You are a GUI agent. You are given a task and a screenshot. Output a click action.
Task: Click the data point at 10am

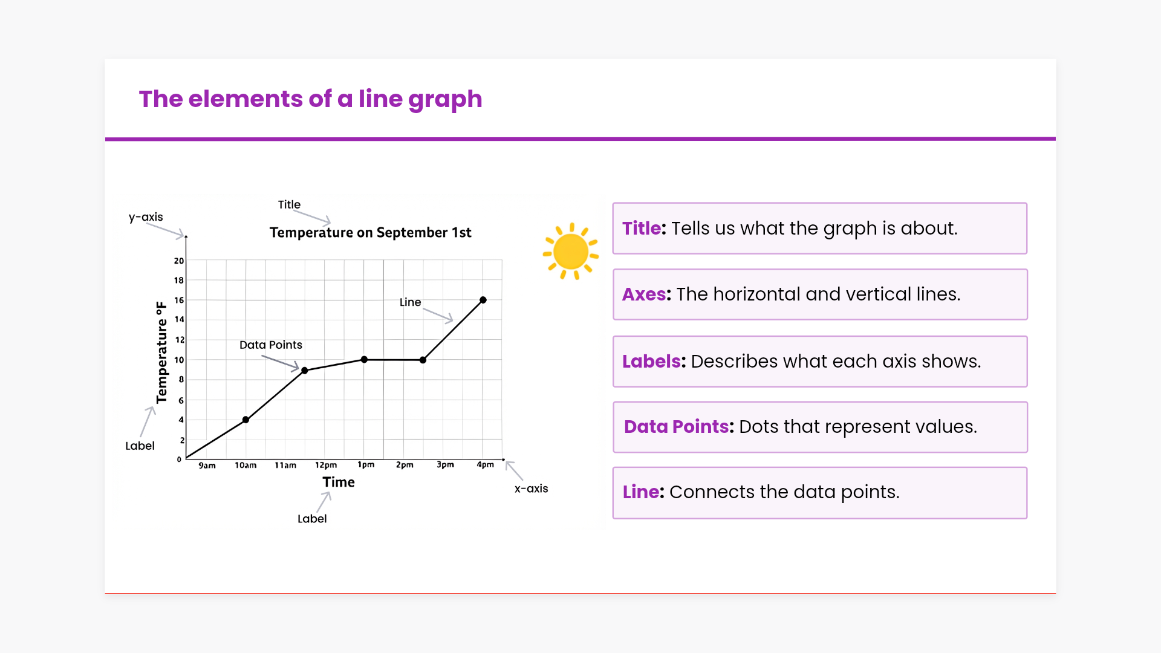point(246,420)
